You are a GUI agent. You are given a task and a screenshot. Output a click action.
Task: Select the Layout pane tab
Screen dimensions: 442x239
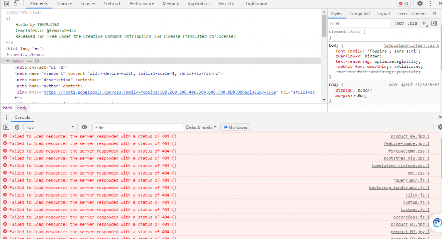[384, 13]
